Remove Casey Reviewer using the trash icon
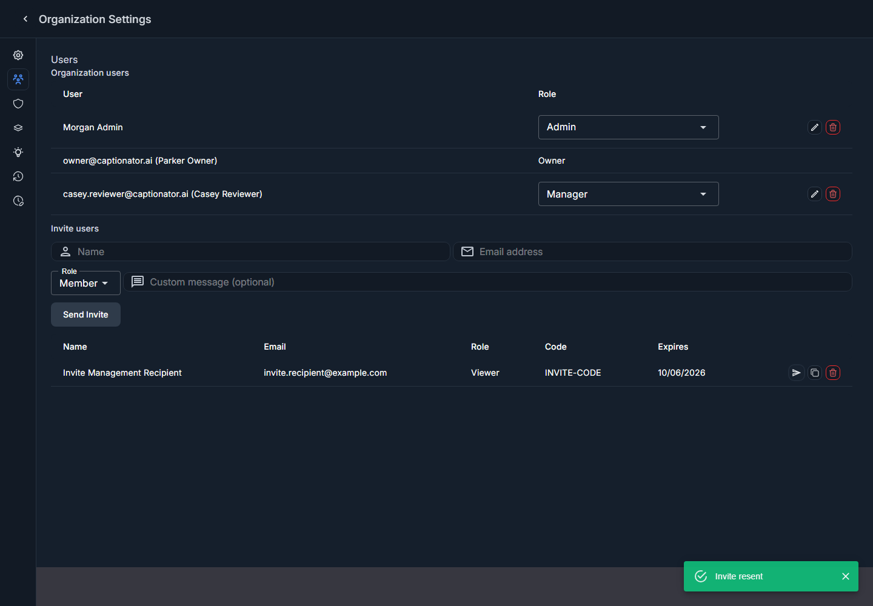The height and width of the screenshot is (606, 873). click(x=833, y=194)
